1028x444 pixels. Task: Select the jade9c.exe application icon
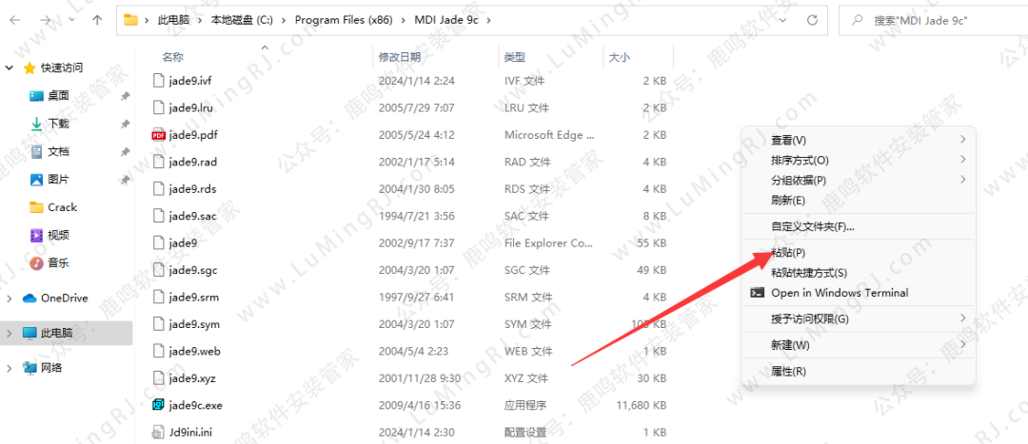pyautogui.click(x=157, y=405)
